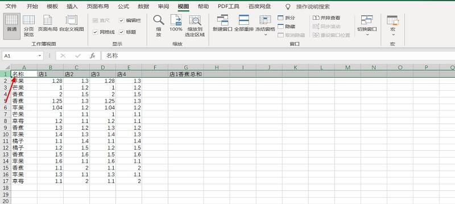The image size is (455, 204).
Task: Click the formula bar cancel X icon
Action: click(63, 56)
